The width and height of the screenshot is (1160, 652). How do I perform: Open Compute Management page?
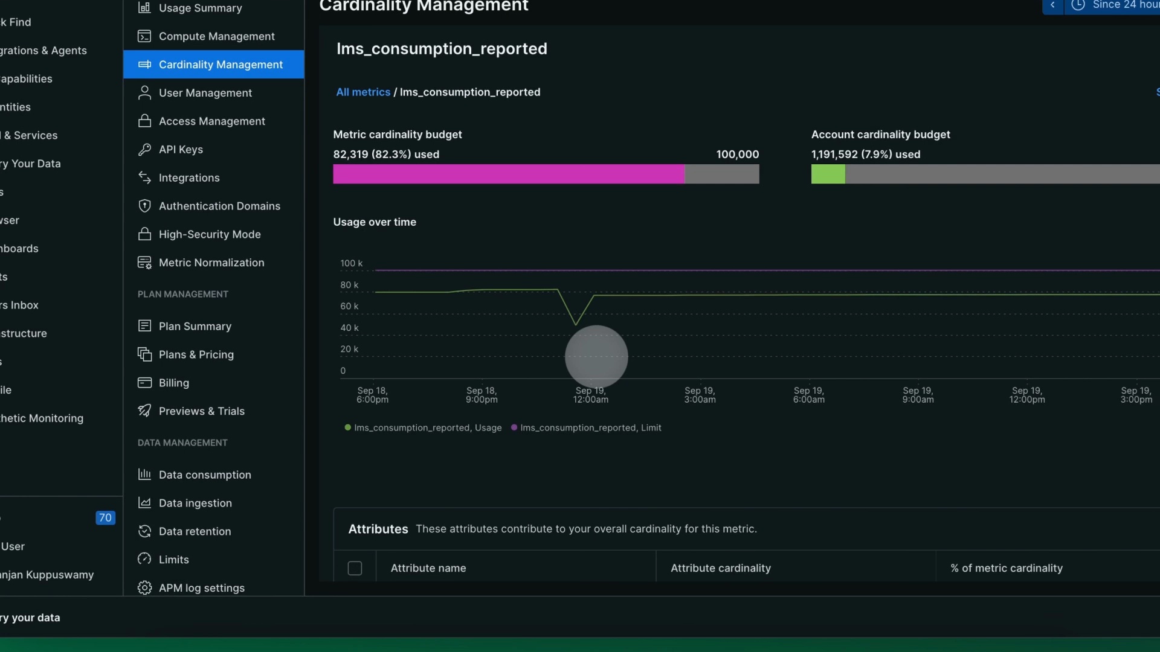(213, 36)
